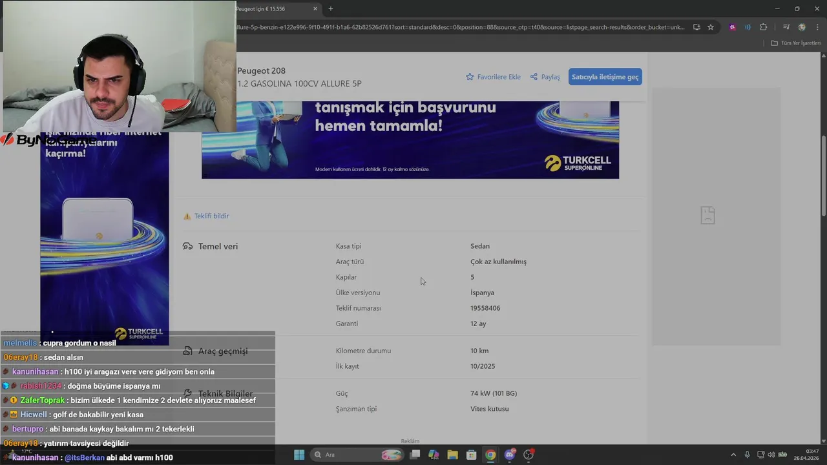Click the 74 kW (101 BG) power value
This screenshot has width=827, height=465.
tap(494, 393)
